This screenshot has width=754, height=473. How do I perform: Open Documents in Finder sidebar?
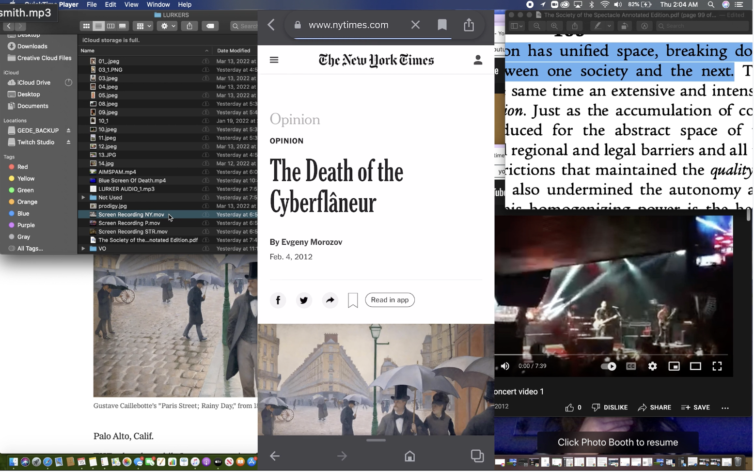click(32, 106)
